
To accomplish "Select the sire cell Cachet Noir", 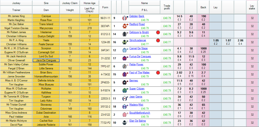I will point(46,121).
